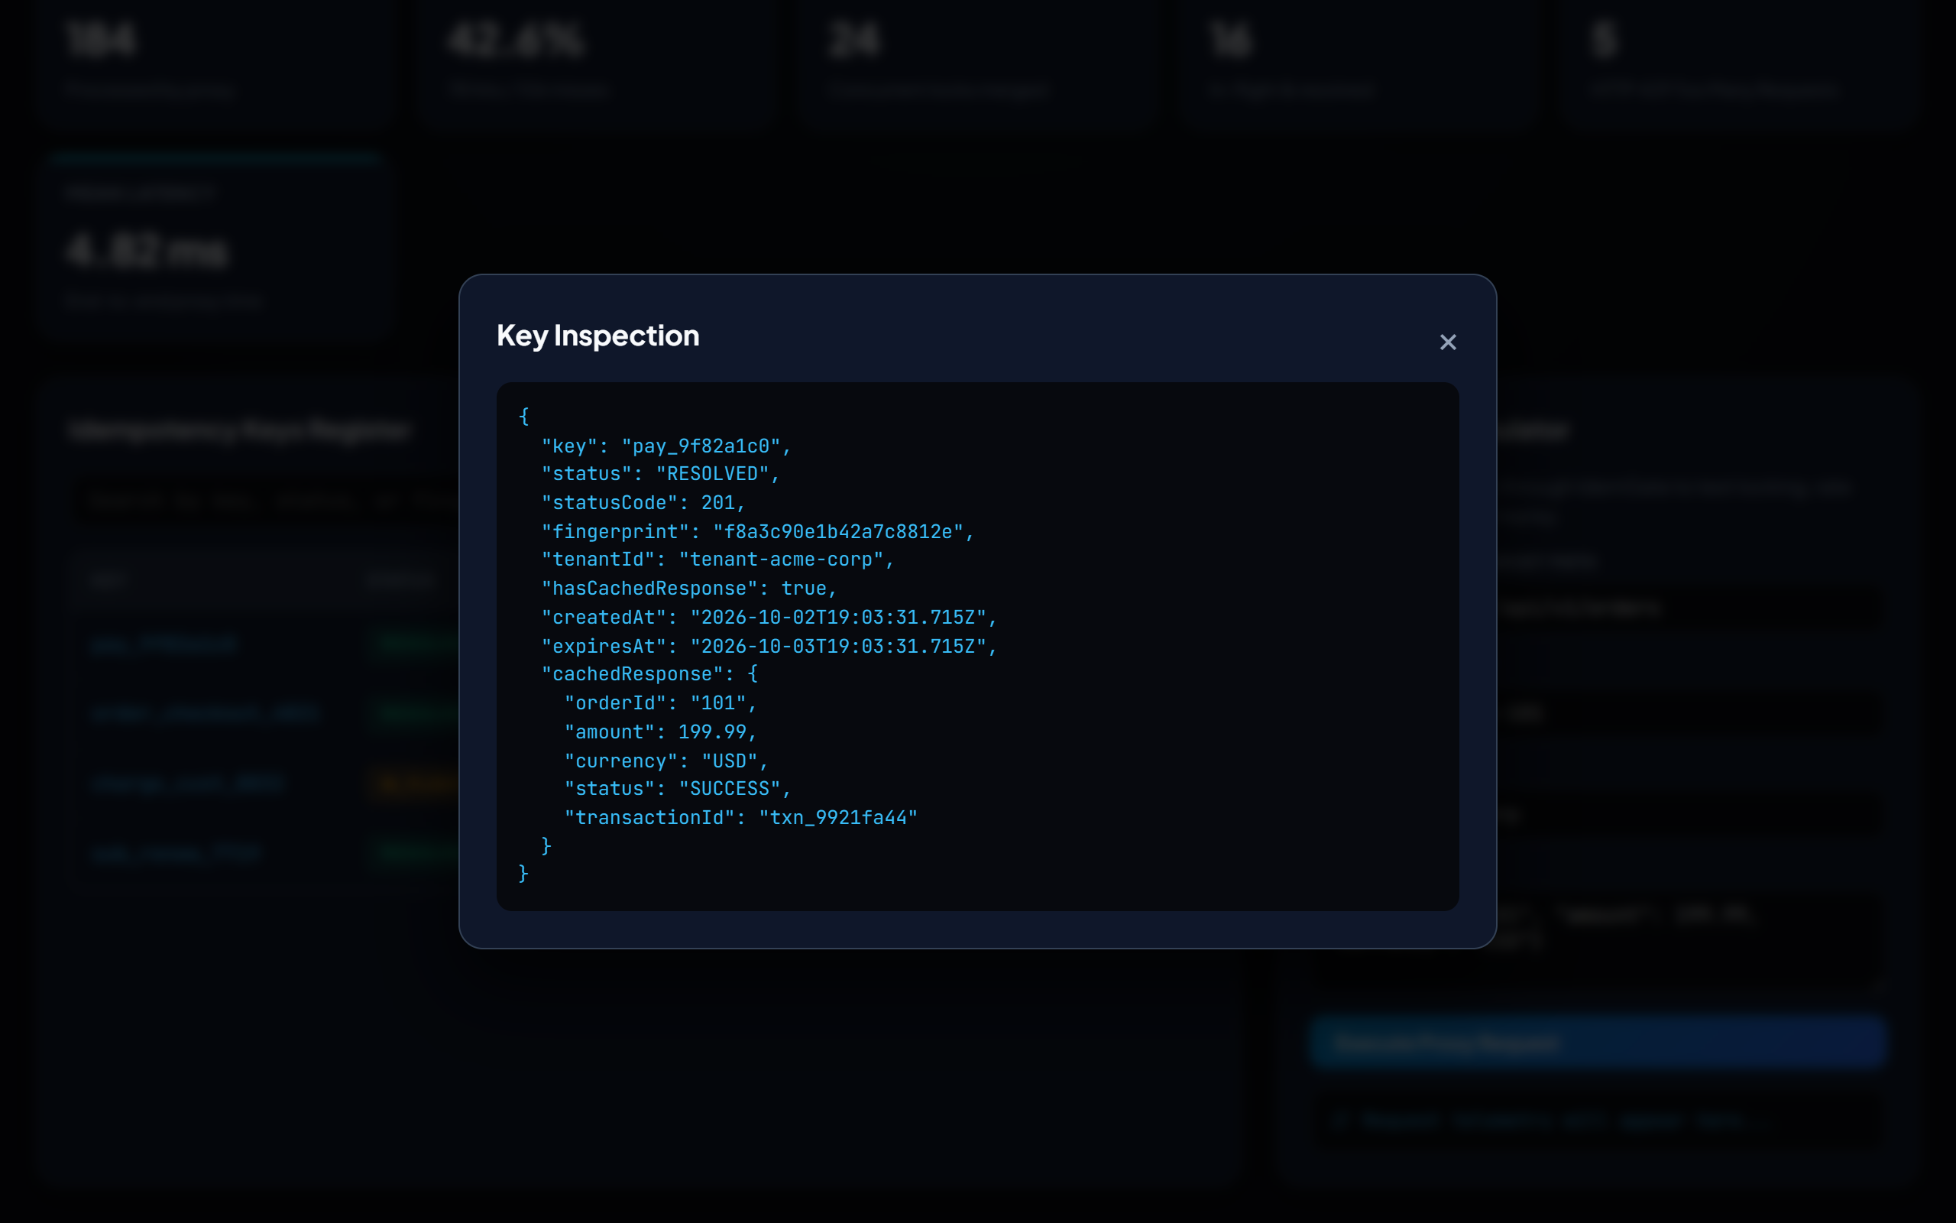Click the "currency": "USD" line
1956x1223 pixels.
[666, 761]
